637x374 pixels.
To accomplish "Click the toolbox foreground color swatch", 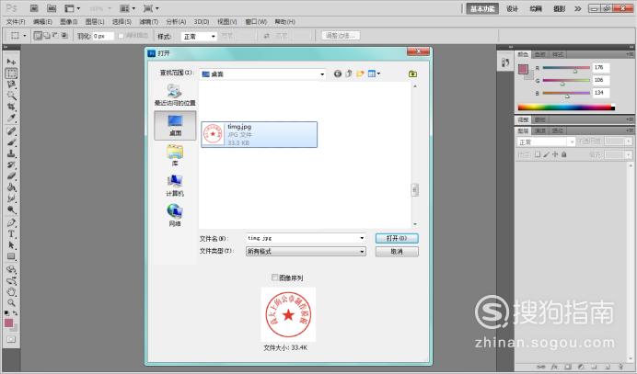I will (x=8, y=323).
